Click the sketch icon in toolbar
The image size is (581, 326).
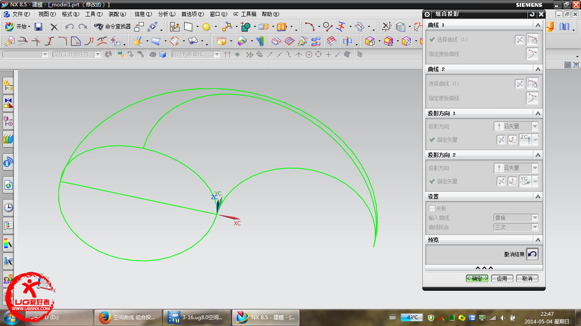(x=175, y=27)
